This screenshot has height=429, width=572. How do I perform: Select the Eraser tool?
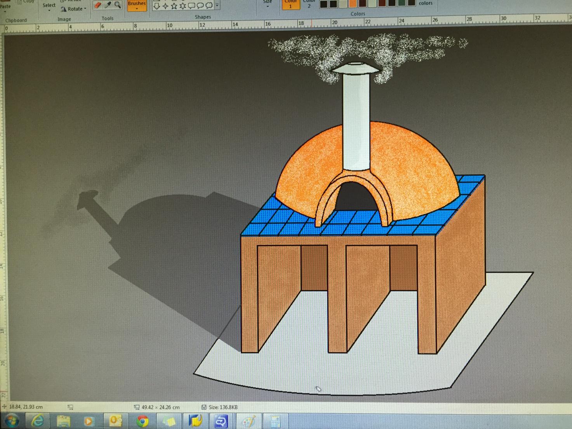[98, 5]
